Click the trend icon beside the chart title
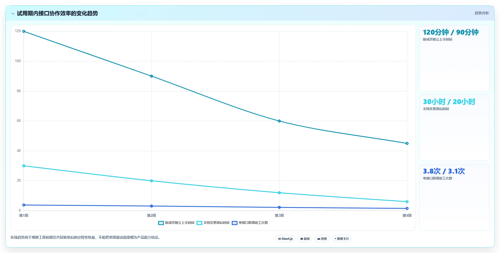 coord(13,14)
